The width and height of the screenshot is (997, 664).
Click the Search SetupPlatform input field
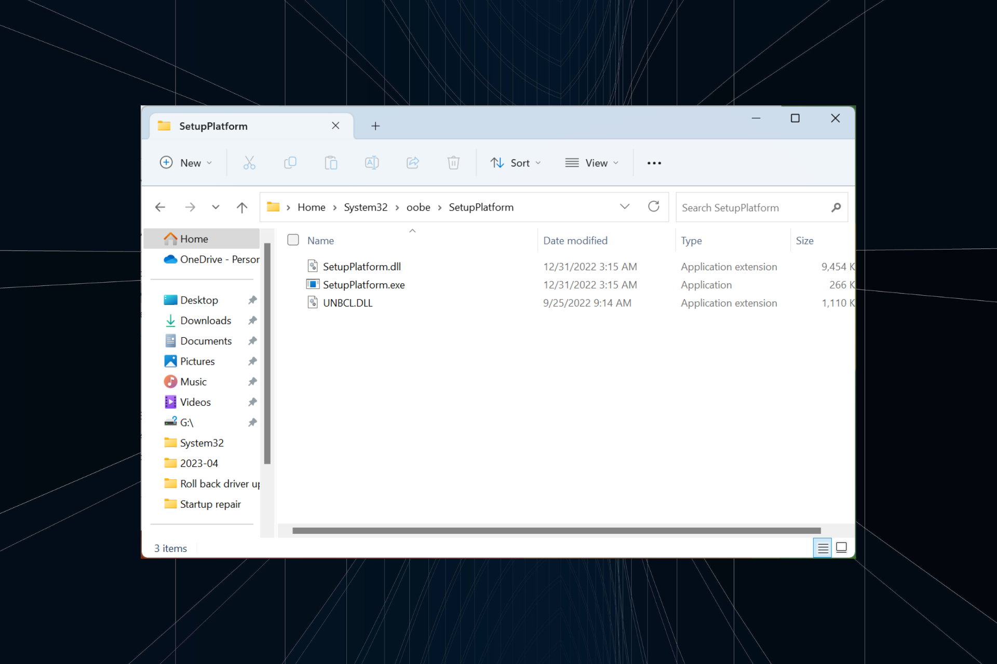pyautogui.click(x=751, y=207)
